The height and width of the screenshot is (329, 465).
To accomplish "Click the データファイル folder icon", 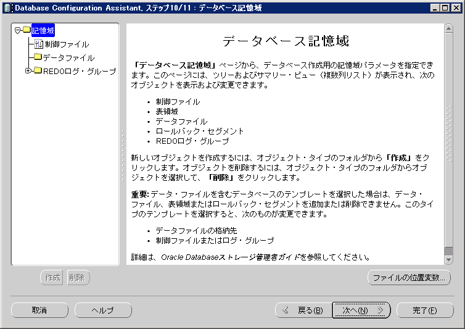I will [38, 57].
